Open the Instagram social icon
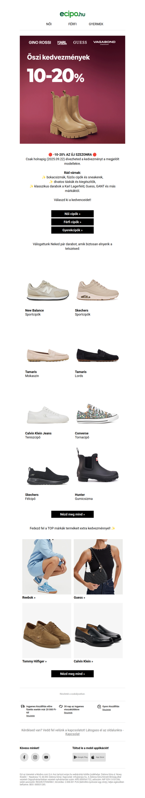 tap(35, 757)
